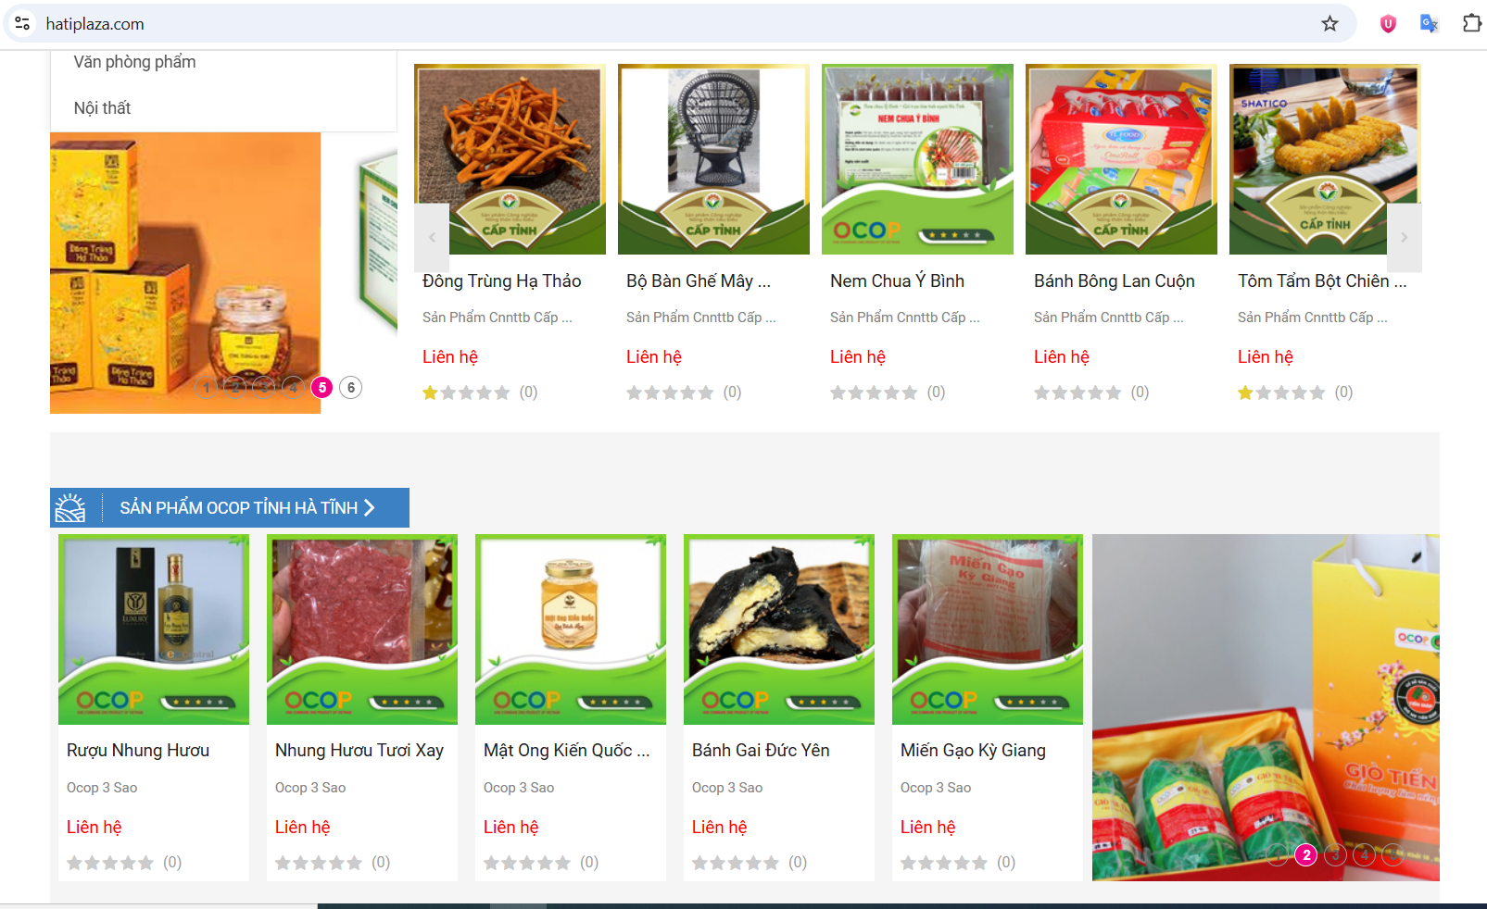View site information icon in address bar
Image resolution: width=1487 pixels, height=909 pixels.
coord(22,23)
